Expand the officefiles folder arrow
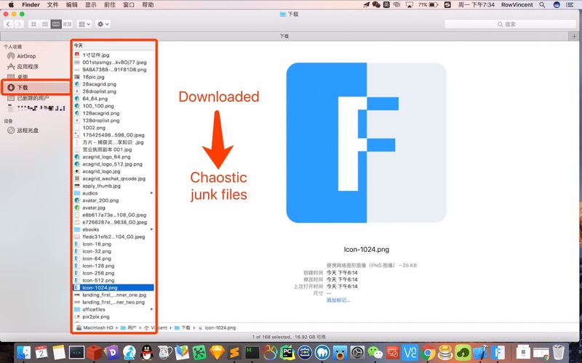Image resolution: width=582 pixels, height=363 pixels. tap(151, 309)
